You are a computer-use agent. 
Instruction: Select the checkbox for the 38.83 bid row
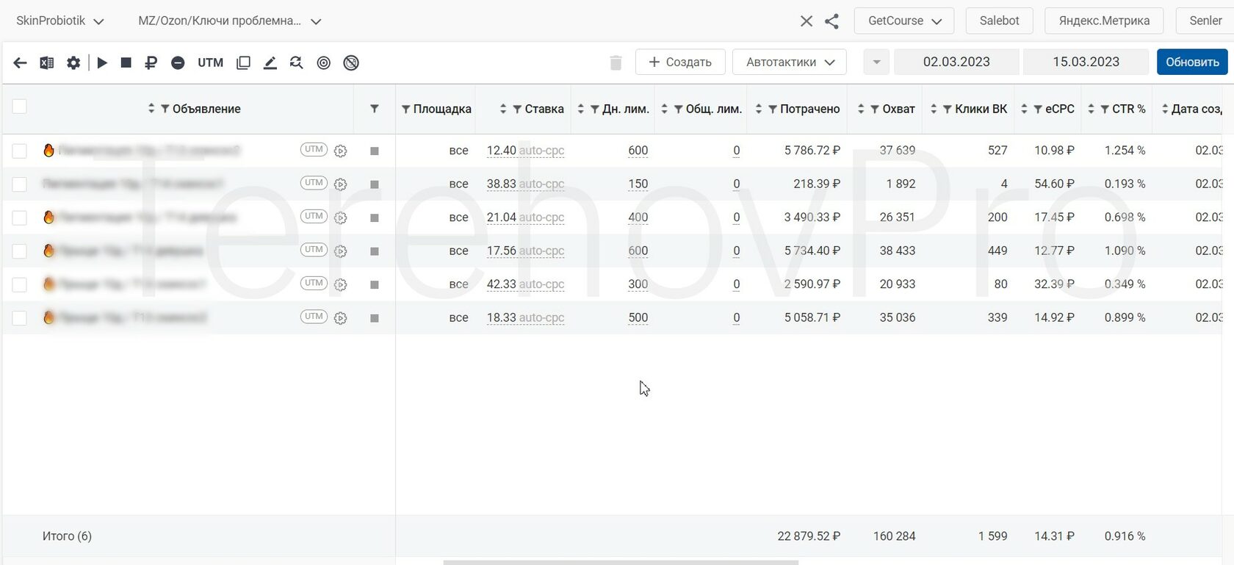(20, 184)
